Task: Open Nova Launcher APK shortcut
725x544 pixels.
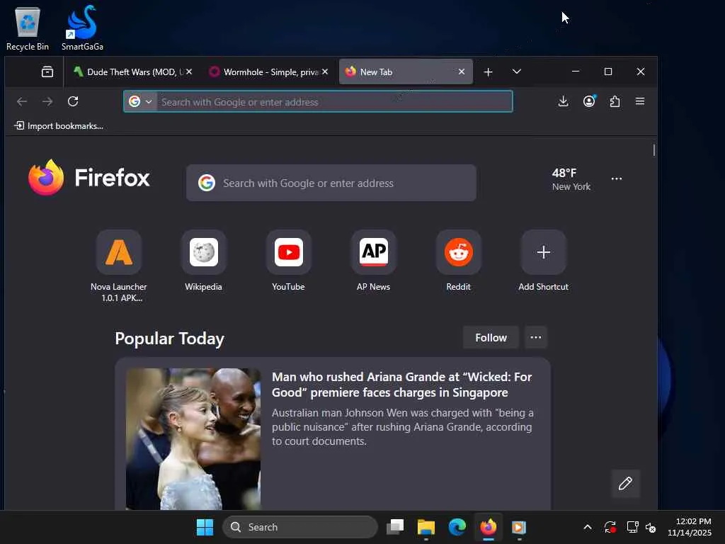Action: [x=119, y=266]
